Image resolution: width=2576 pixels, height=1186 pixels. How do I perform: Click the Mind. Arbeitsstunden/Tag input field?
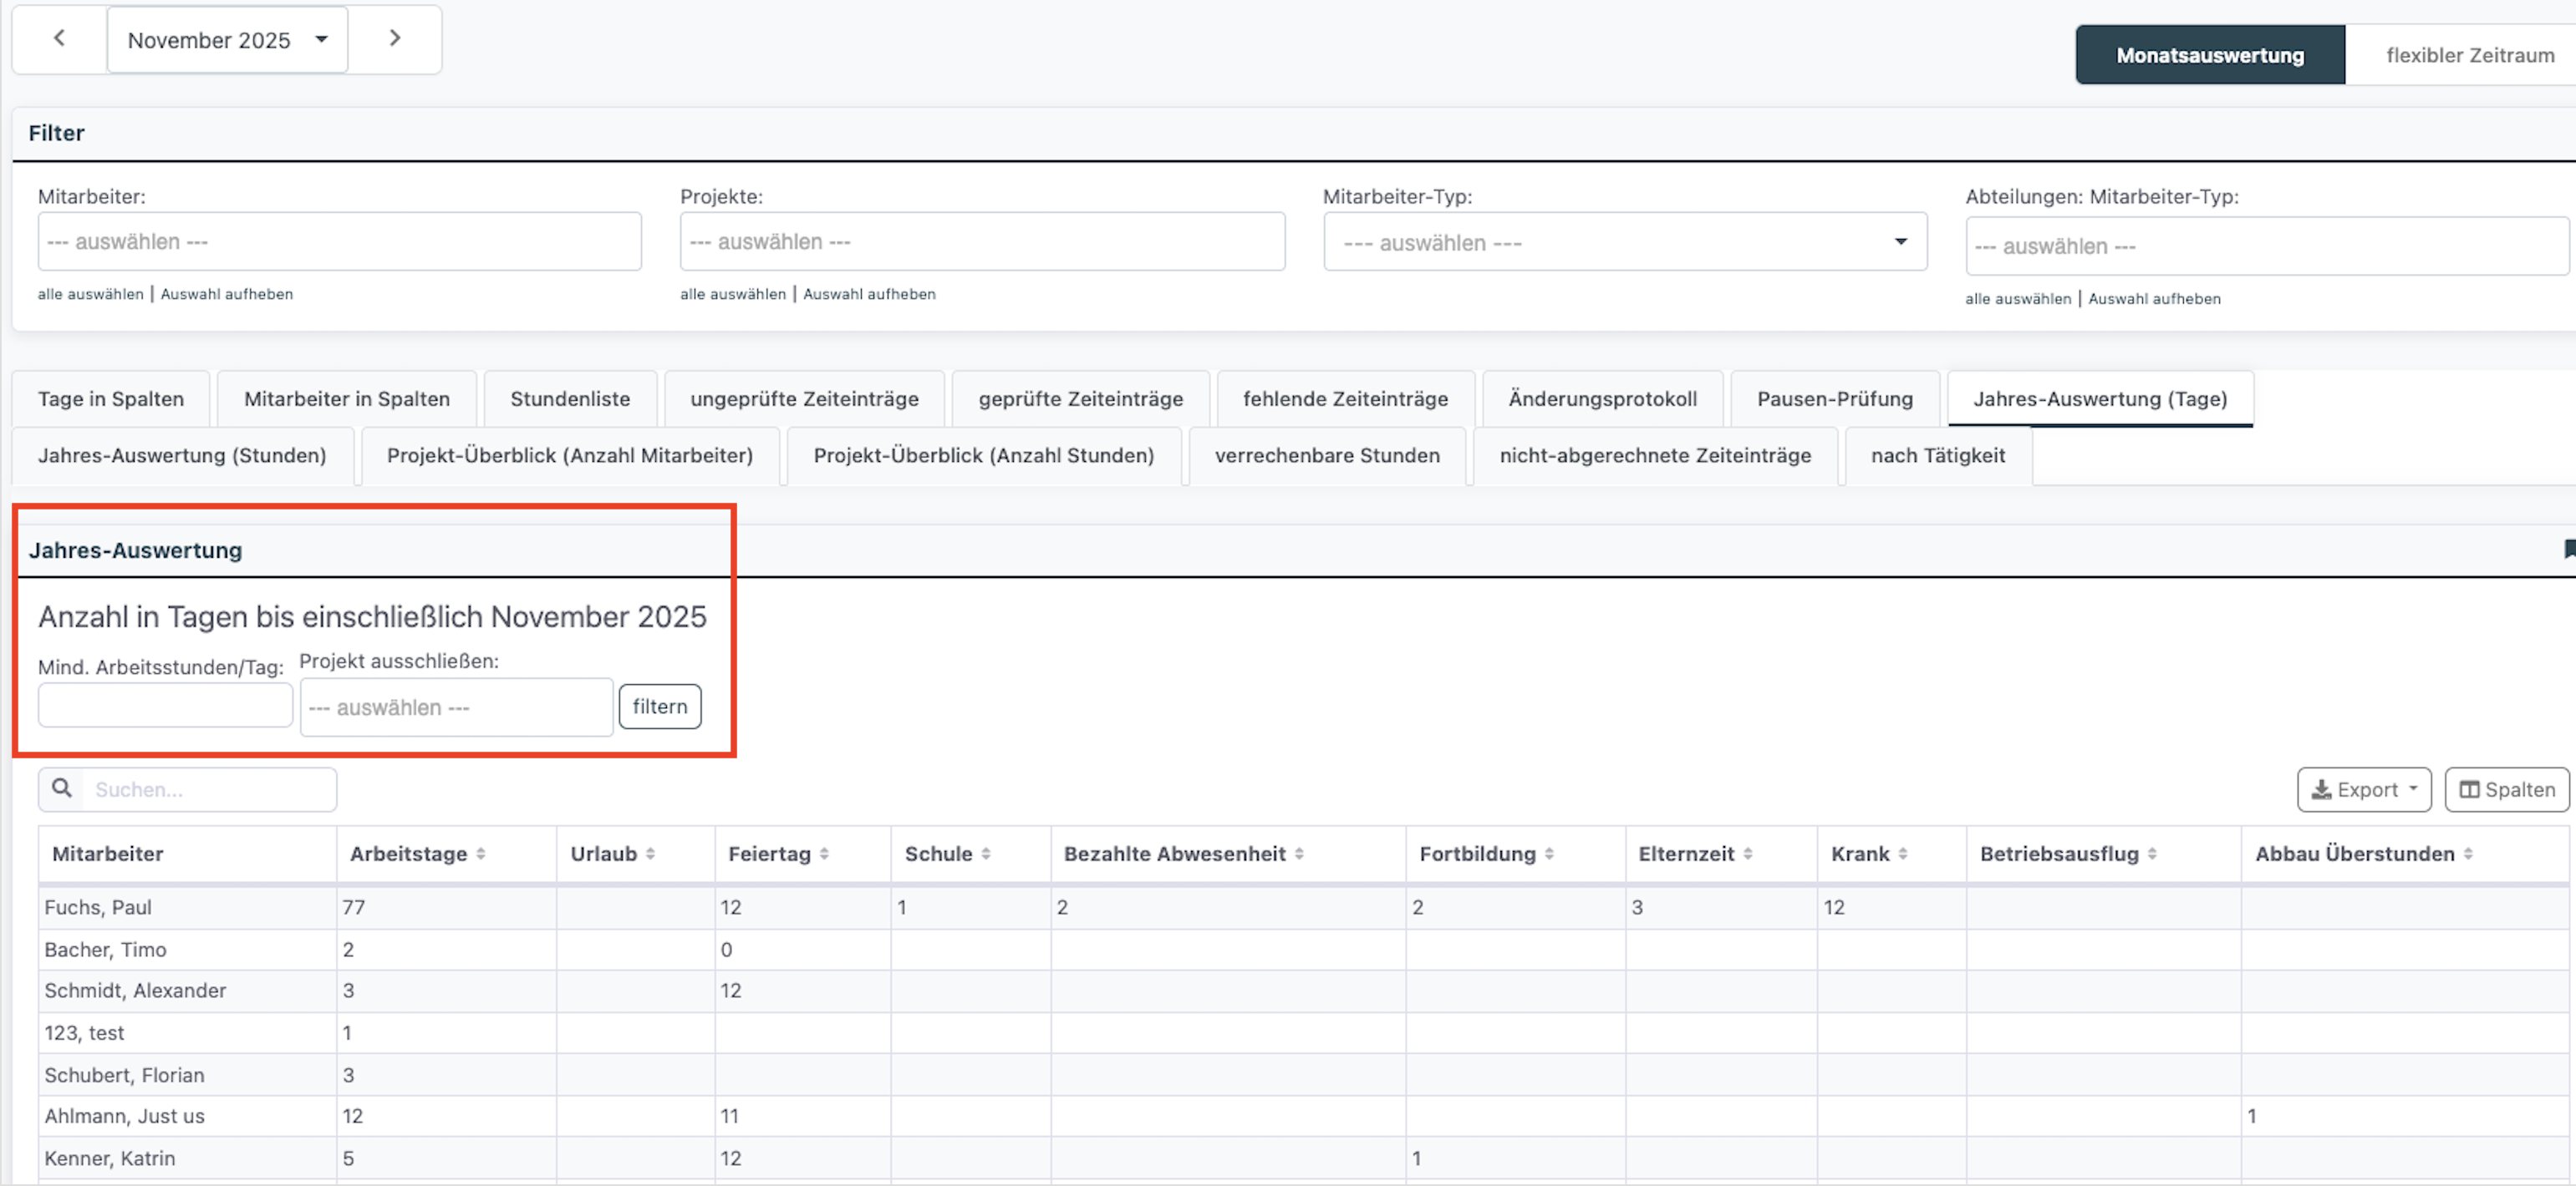click(x=165, y=706)
